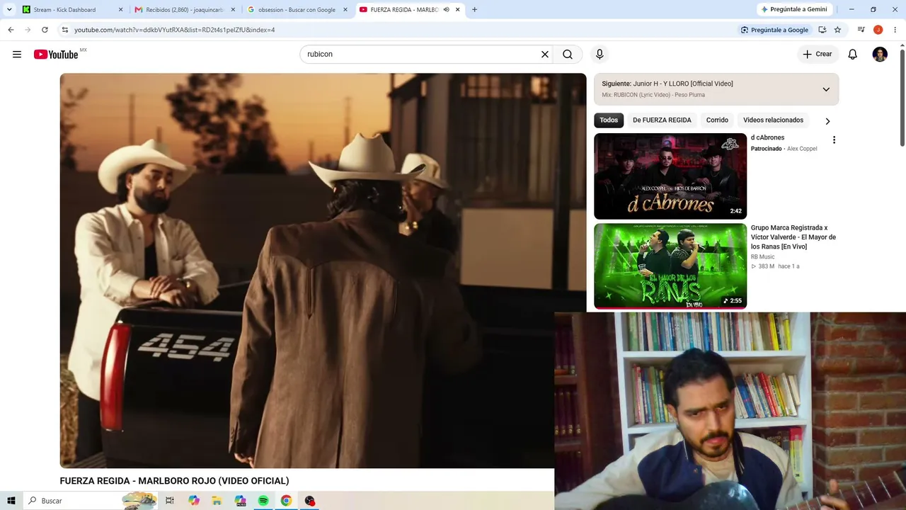Reload the current YouTube page
Screen dimensions: 906x510
pyautogui.click(x=45, y=30)
